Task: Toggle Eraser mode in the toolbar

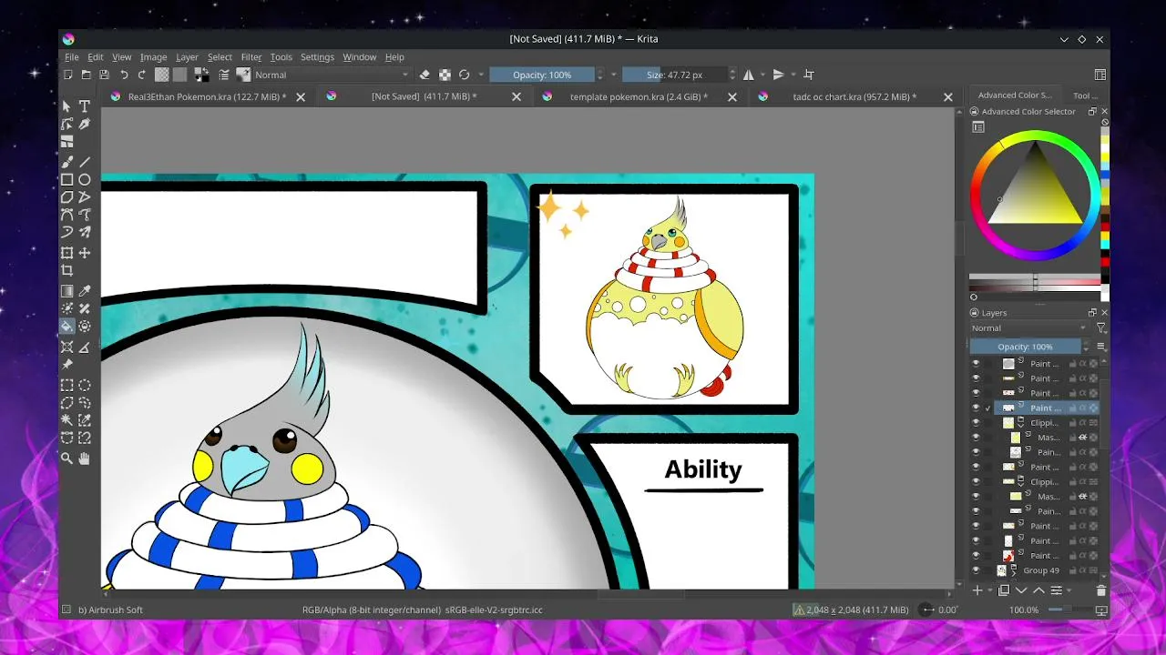Action: (x=424, y=75)
